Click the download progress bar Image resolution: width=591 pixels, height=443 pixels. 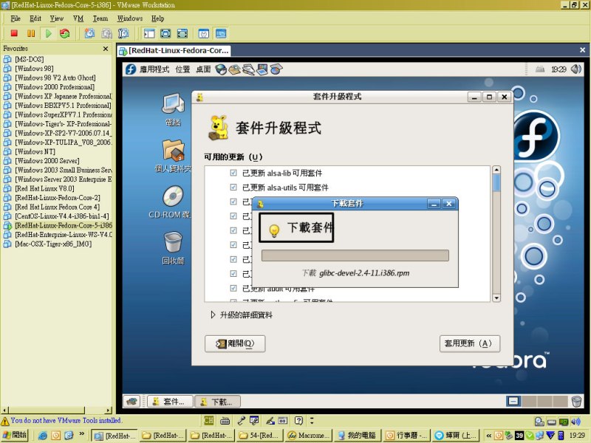coord(355,255)
